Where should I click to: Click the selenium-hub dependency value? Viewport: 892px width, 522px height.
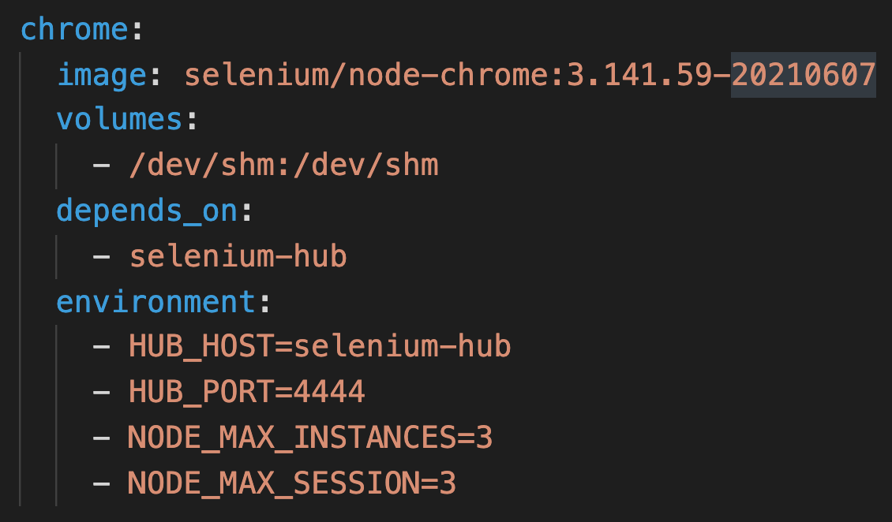point(238,257)
